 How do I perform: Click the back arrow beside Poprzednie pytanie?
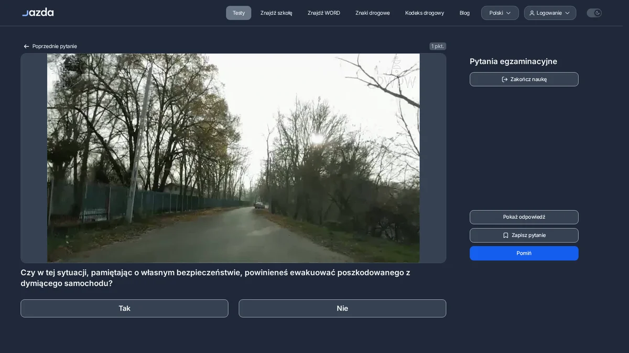(x=26, y=47)
